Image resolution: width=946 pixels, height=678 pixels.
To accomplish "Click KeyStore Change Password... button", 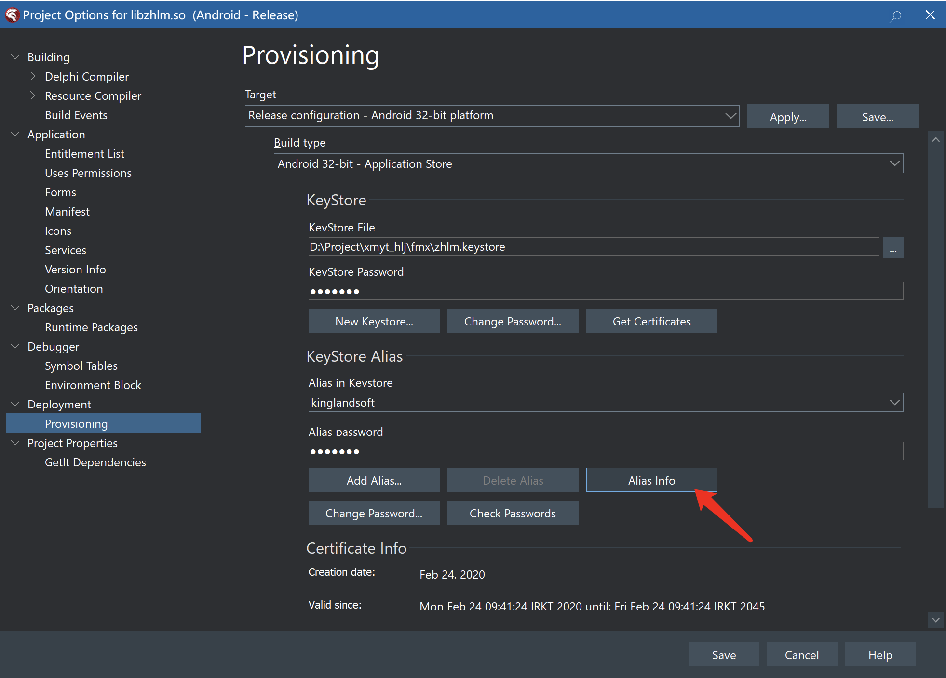I will (513, 321).
